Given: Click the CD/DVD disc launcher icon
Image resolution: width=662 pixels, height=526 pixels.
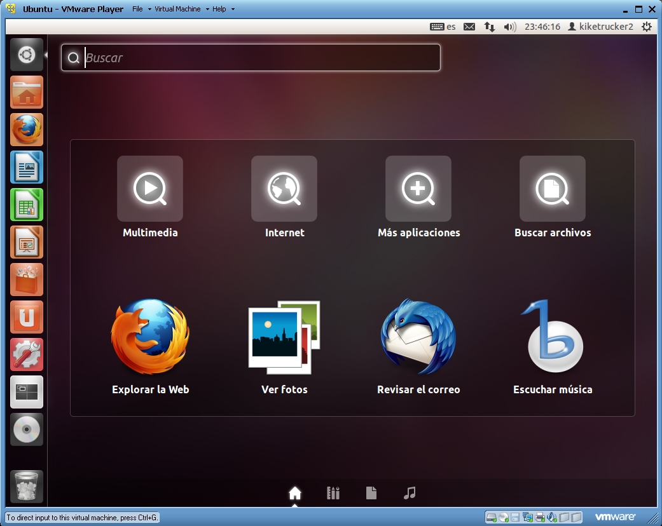Looking at the screenshot, I should pyautogui.click(x=27, y=430).
